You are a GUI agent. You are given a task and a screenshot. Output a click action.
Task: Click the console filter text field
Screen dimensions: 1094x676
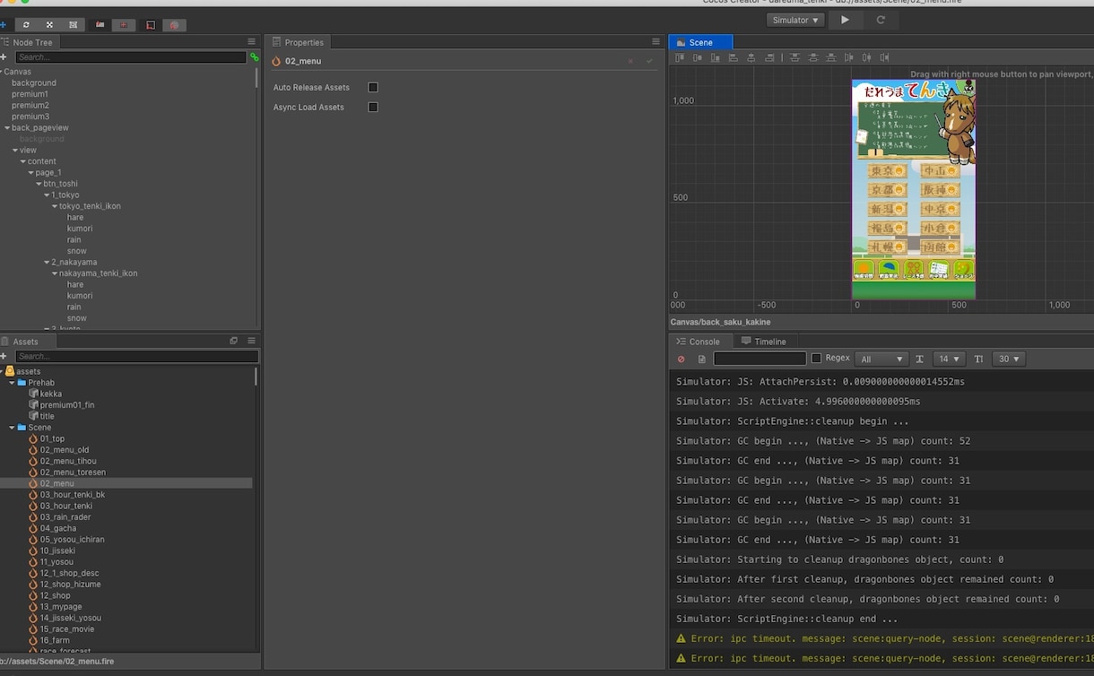click(x=760, y=359)
